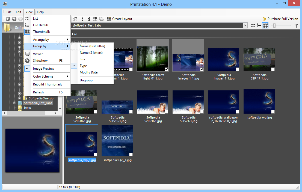Choose Name (first letter) grouping
Viewport: 302px width, 192px height.
point(92,46)
